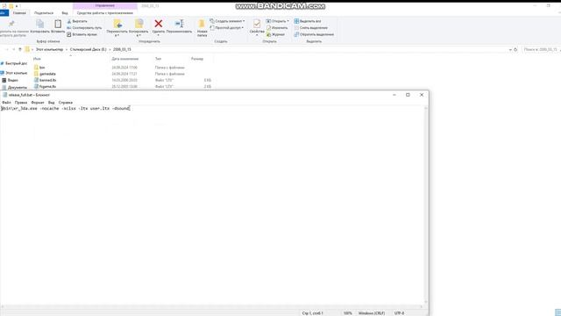Image resolution: width=561 pixels, height=316 pixels.
Task: Go up one folder level in Explorer
Action: click(x=20, y=49)
